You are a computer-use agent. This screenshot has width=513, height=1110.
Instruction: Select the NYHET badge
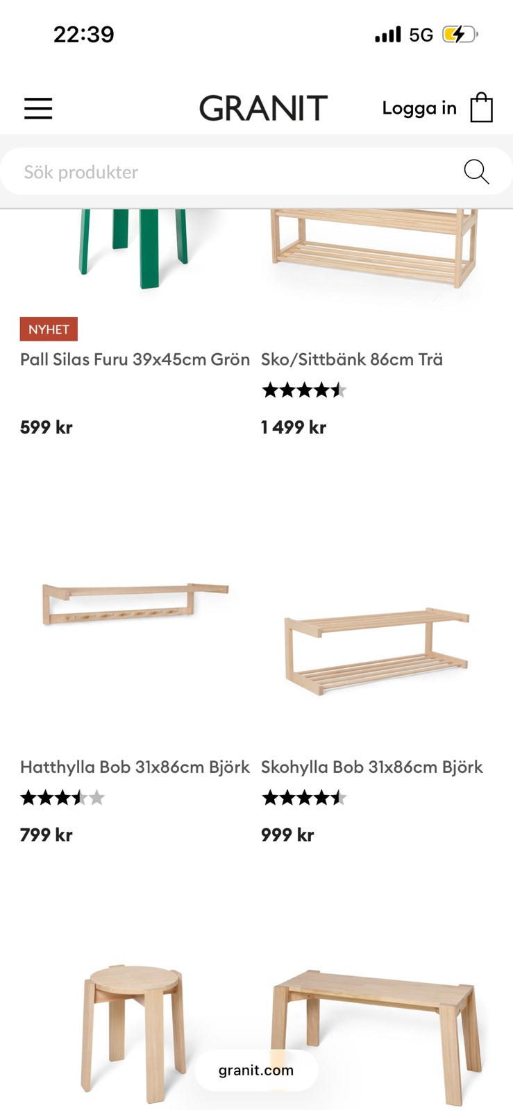click(x=49, y=329)
